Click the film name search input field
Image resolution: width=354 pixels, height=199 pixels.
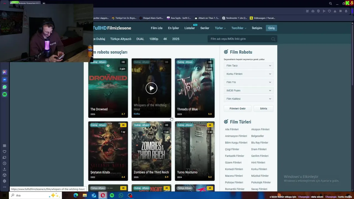coord(240,39)
